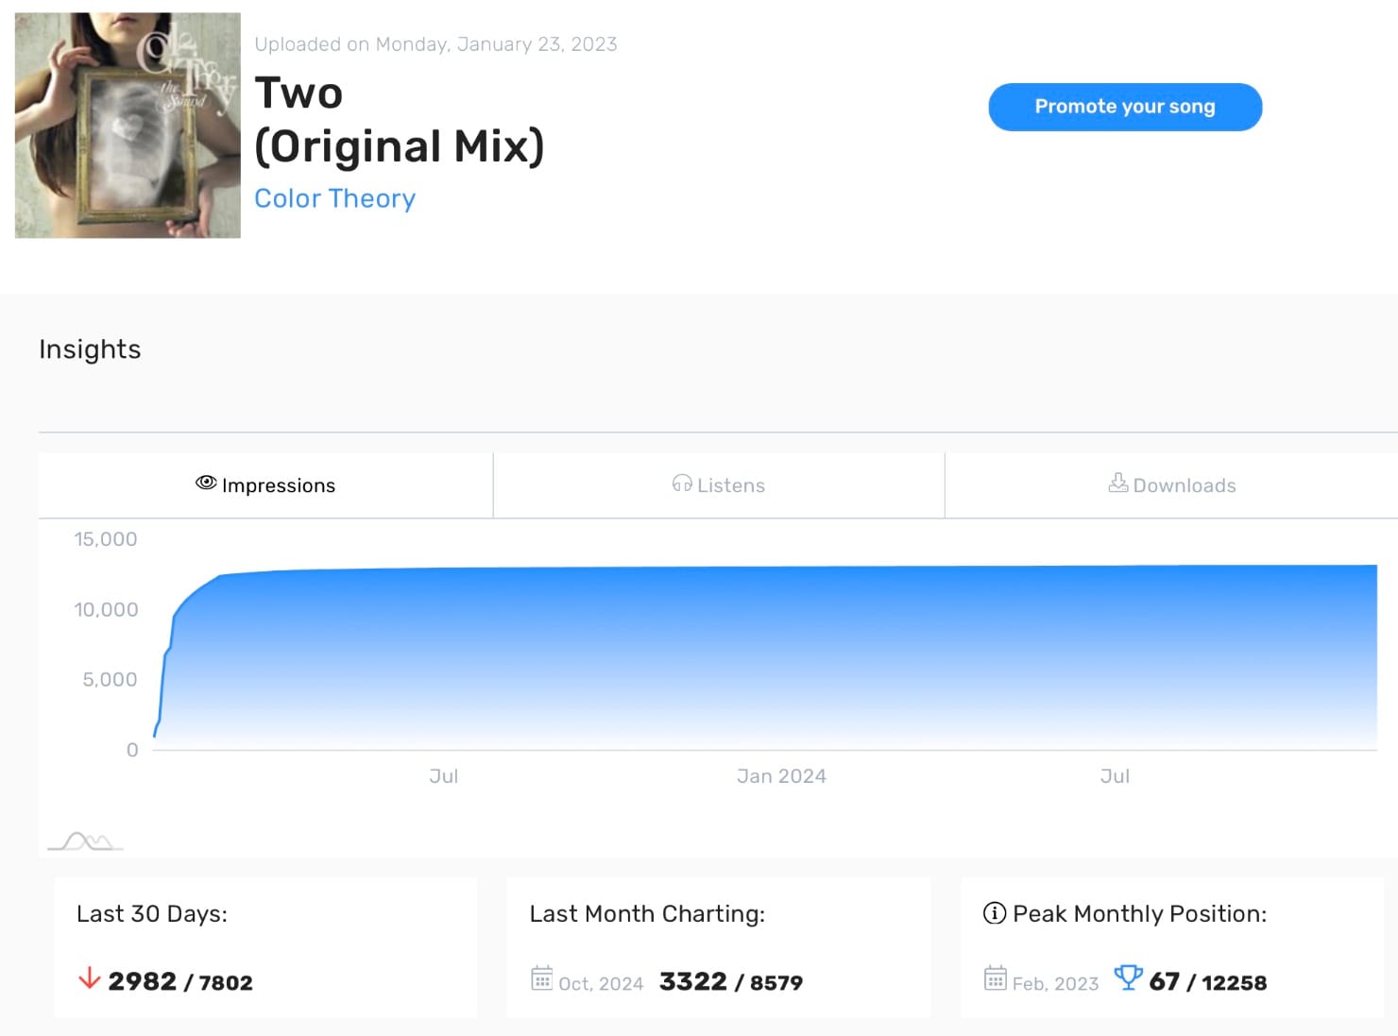Click the trophy icon for peak position
This screenshot has width=1398, height=1036.
[x=1130, y=979]
